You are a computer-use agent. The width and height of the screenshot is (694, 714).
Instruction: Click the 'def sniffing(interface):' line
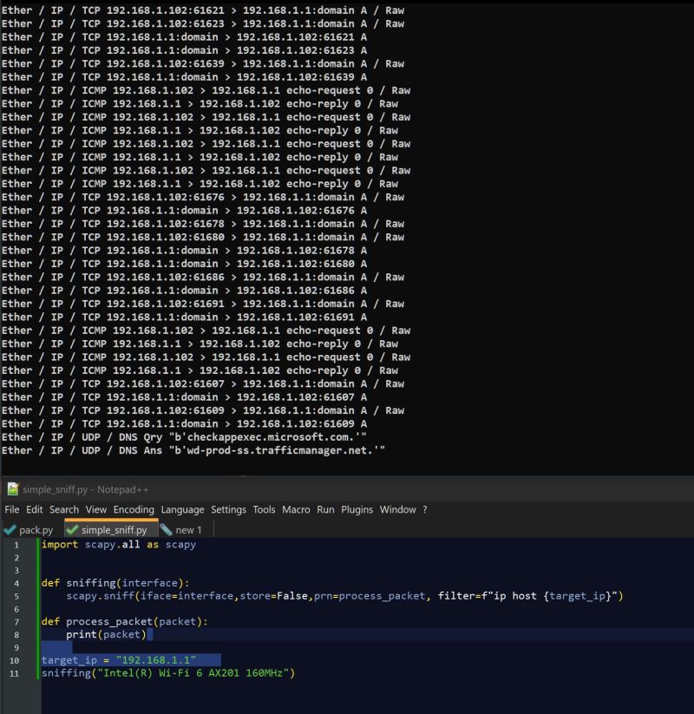(115, 583)
